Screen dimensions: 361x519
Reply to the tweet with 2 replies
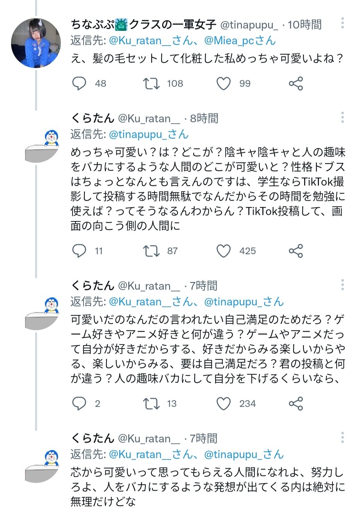[79, 403]
